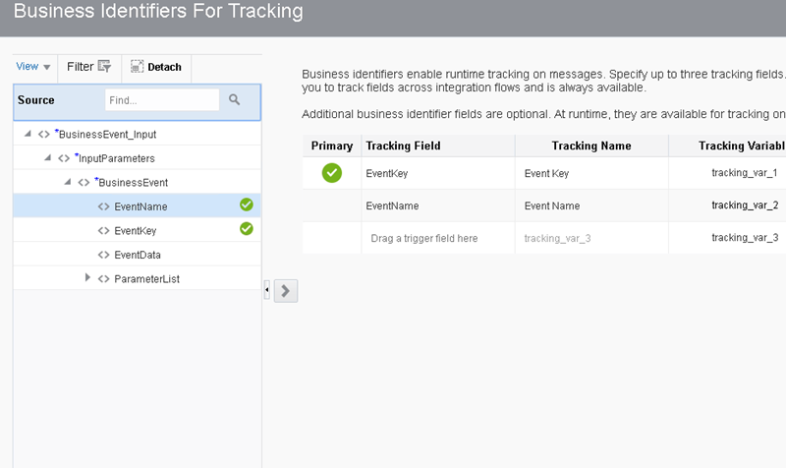This screenshot has height=468, width=786.
Task: Click the tracking_var_3 variable cell
Action: (x=745, y=238)
